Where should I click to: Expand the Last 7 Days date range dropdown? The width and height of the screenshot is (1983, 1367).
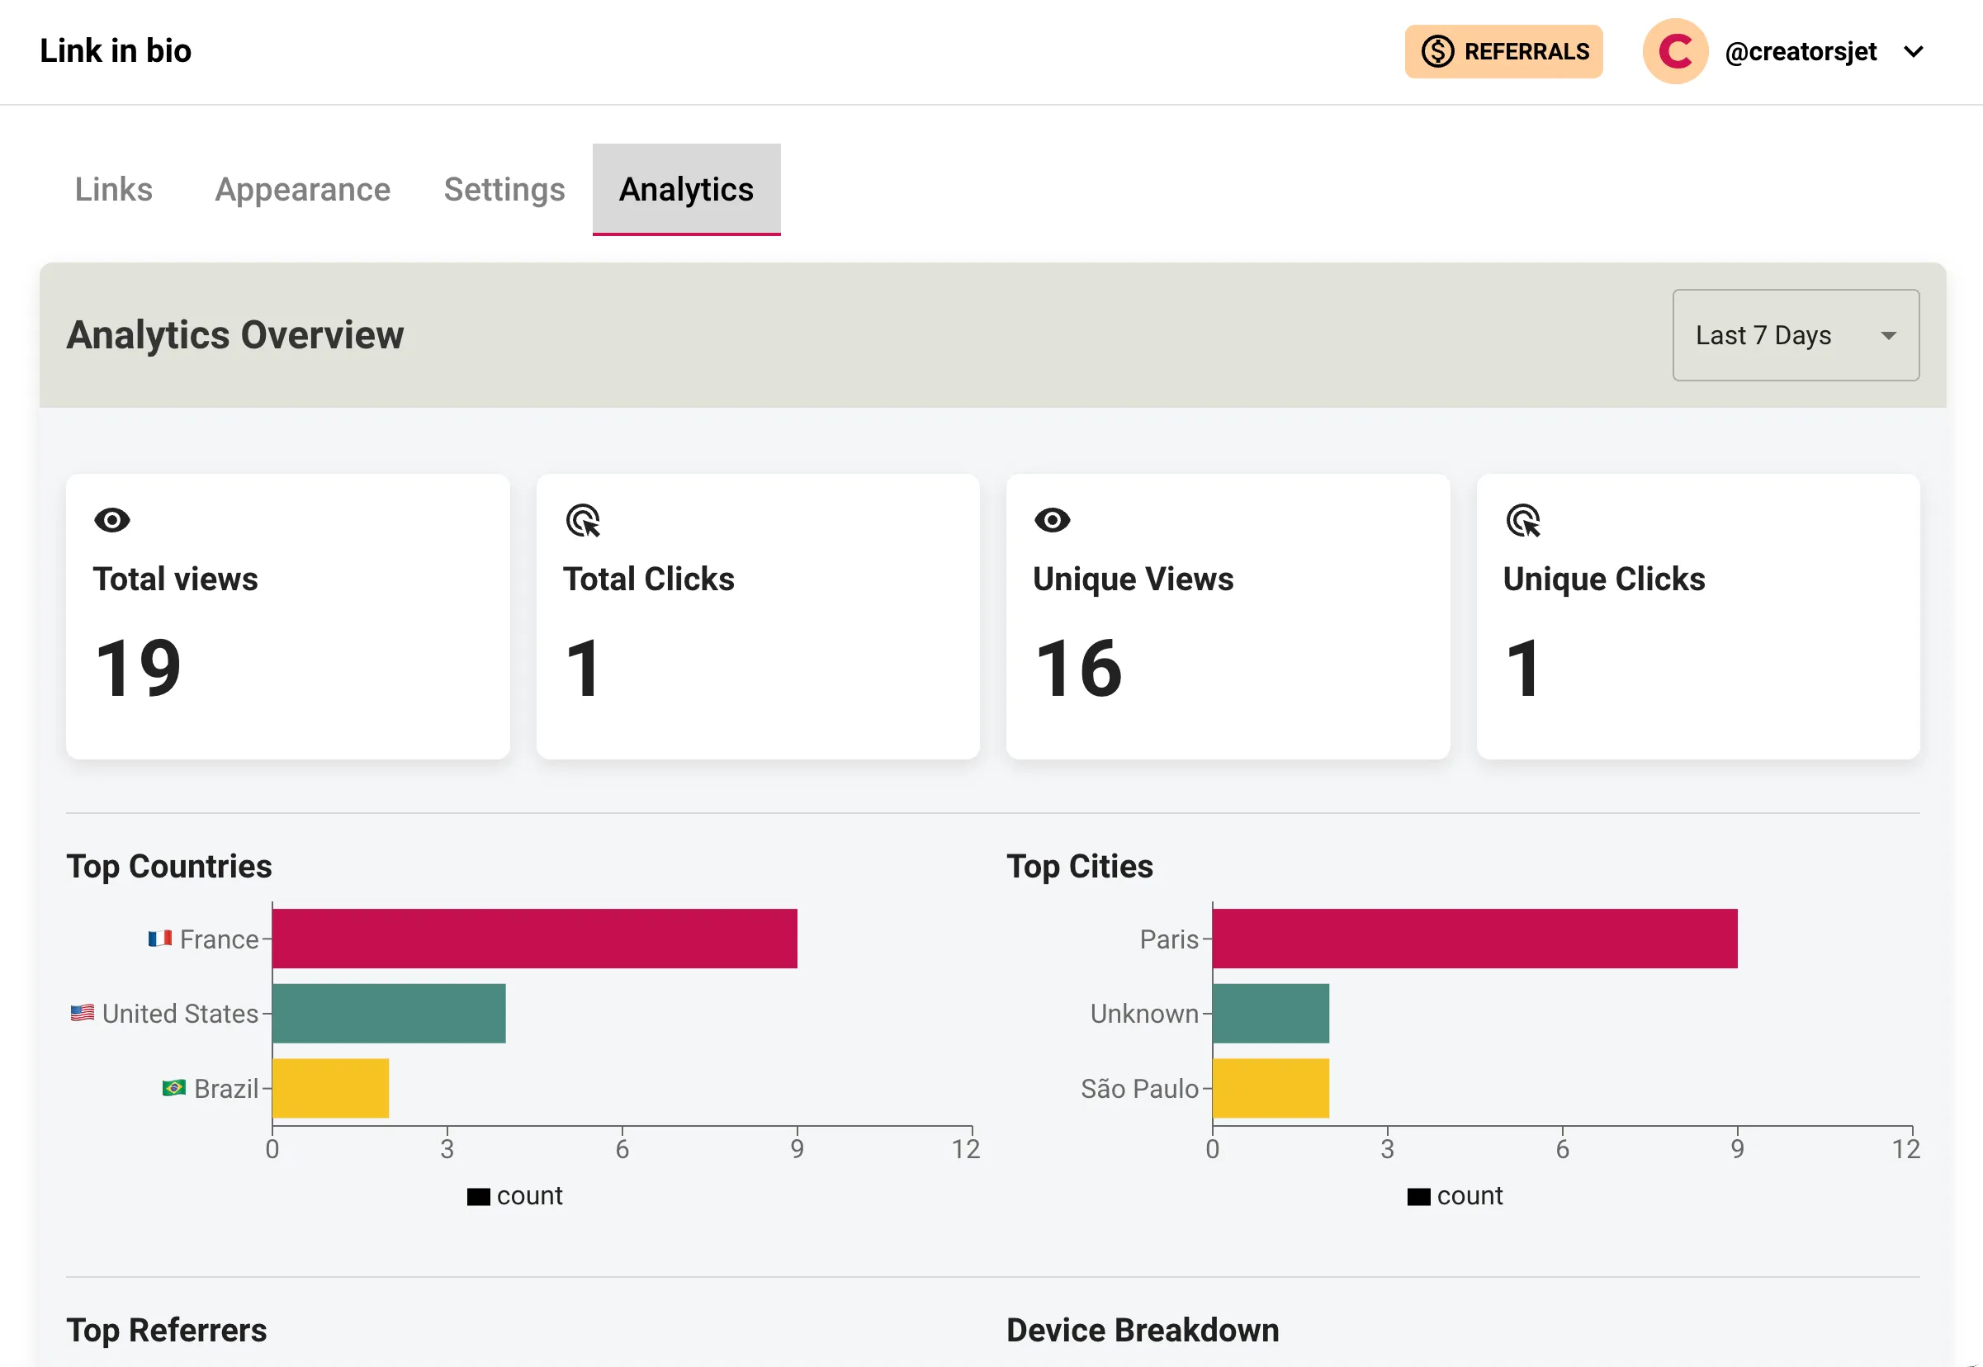[1796, 334]
